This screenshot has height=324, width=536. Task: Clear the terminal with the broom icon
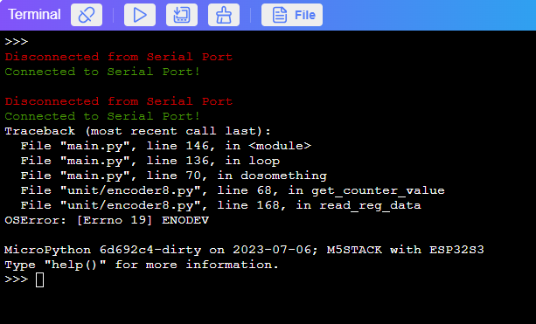(224, 15)
